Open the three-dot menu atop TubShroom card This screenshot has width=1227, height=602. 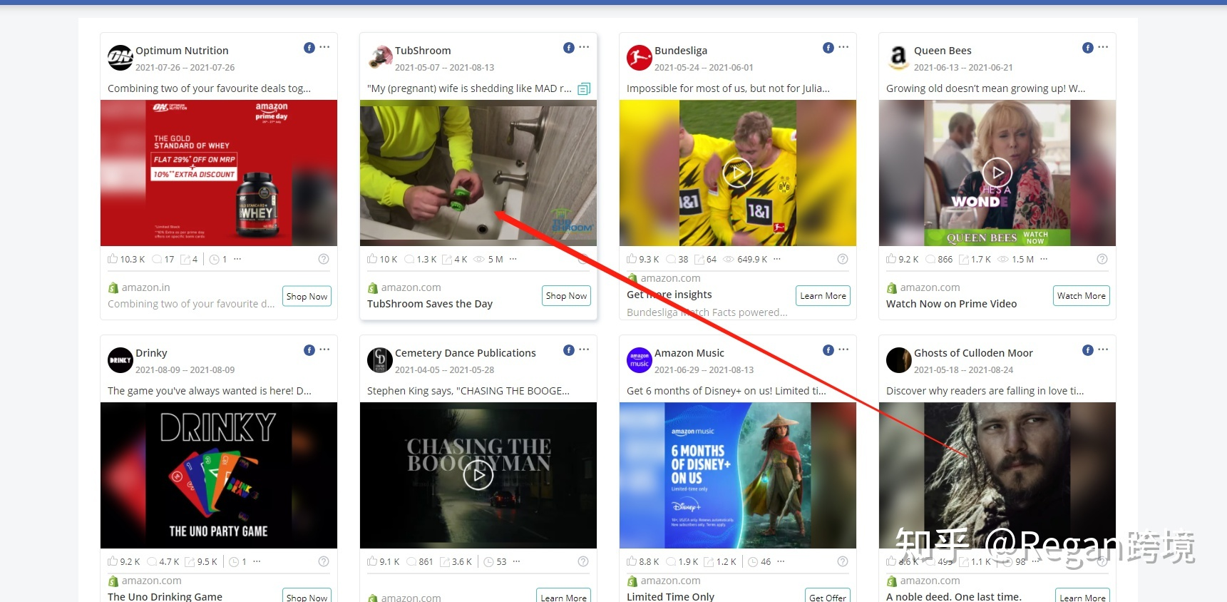coord(584,47)
